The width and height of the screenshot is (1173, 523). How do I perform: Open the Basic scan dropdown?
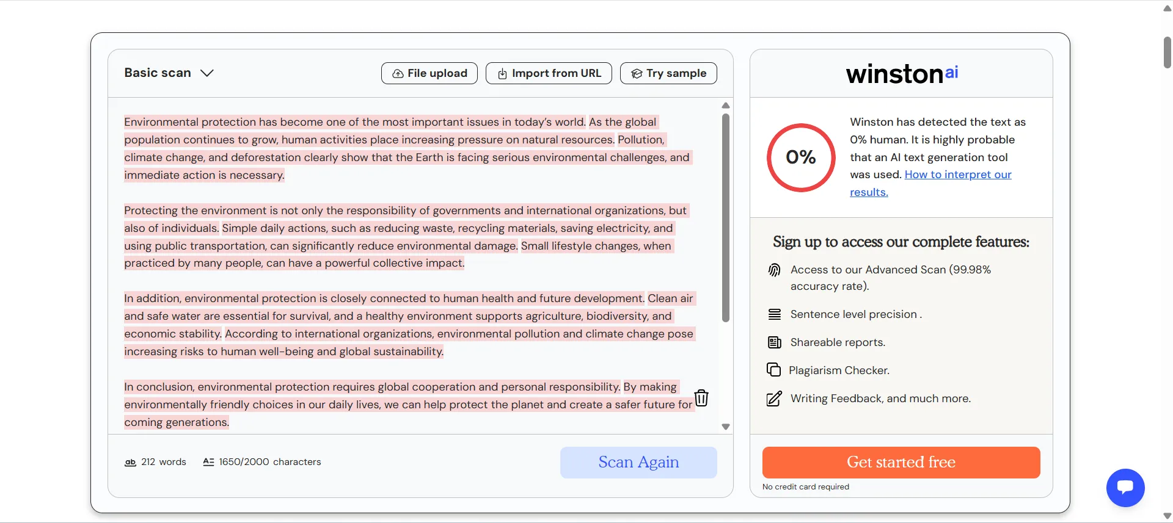click(x=157, y=72)
